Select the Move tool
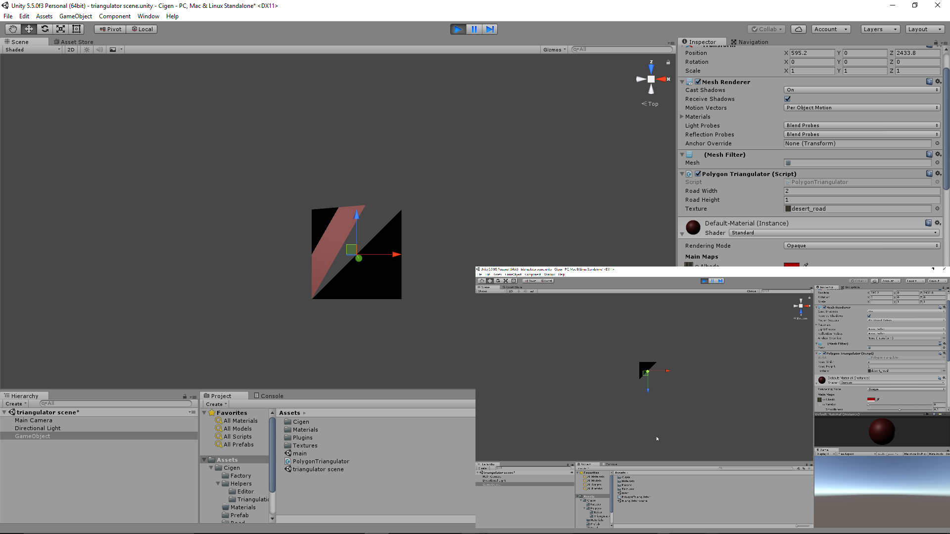This screenshot has width=950, height=534. click(x=29, y=29)
